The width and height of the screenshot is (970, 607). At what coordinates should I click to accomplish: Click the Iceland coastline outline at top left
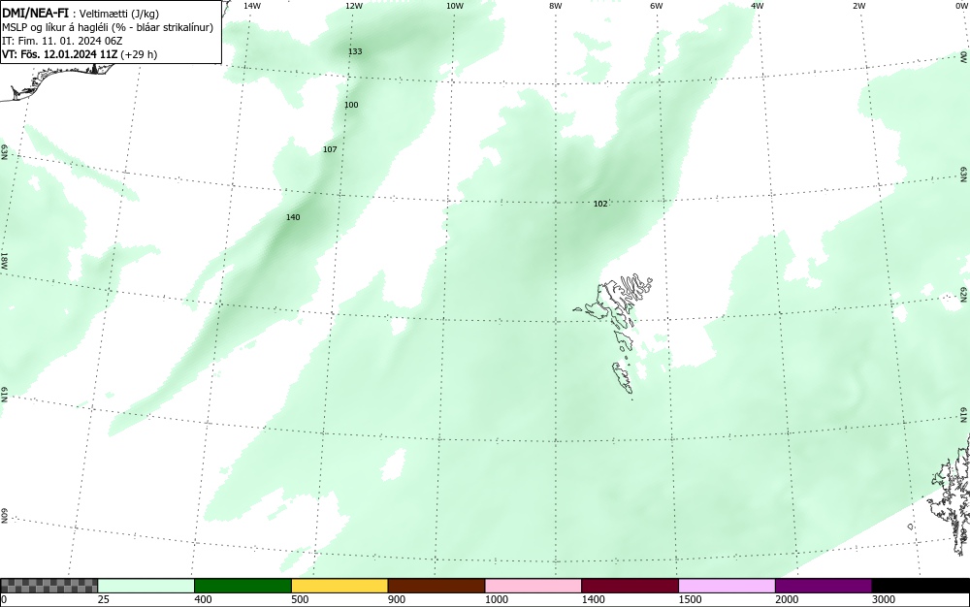(55, 80)
